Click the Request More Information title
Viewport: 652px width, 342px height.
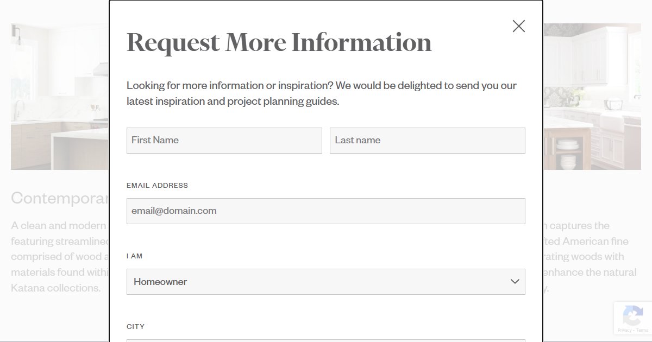[x=279, y=42]
